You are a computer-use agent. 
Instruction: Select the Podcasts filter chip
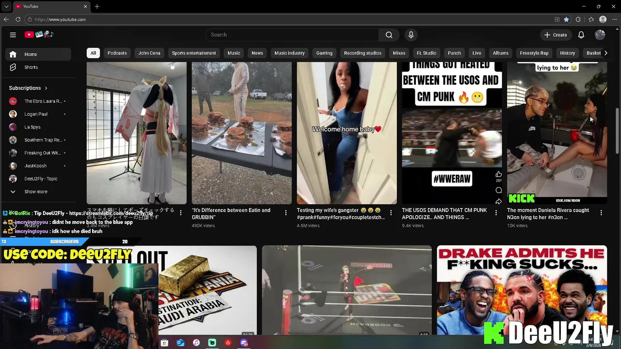point(117,53)
